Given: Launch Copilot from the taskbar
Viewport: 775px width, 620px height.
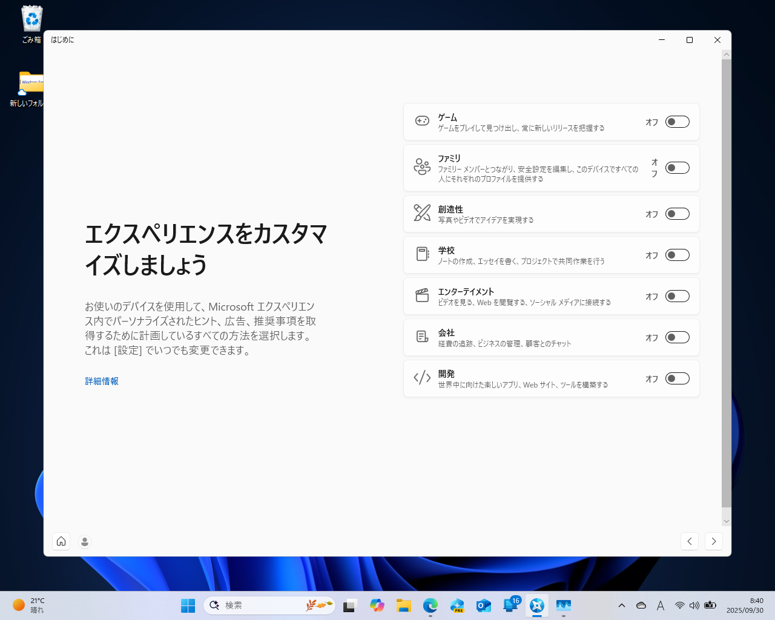Looking at the screenshot, I should [377, 605].
